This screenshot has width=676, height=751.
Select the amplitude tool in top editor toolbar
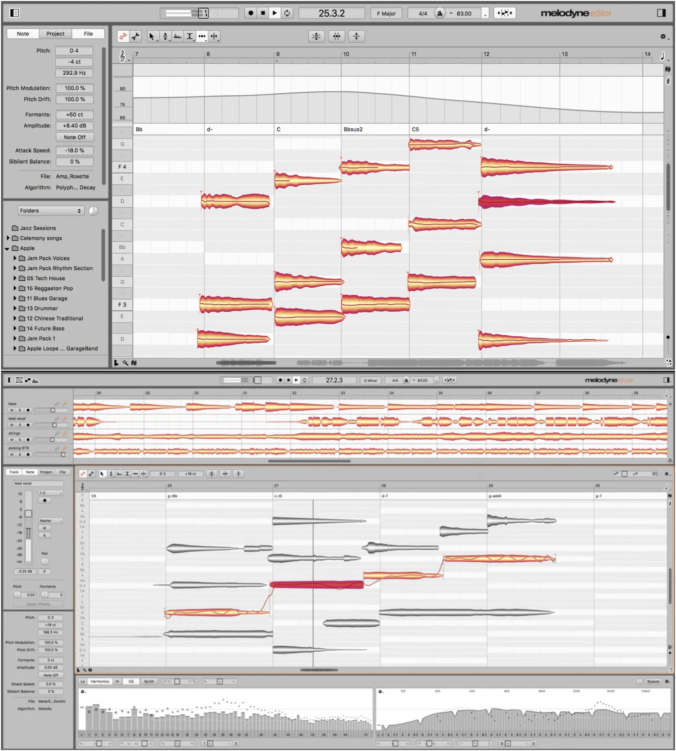click(190, 36)
